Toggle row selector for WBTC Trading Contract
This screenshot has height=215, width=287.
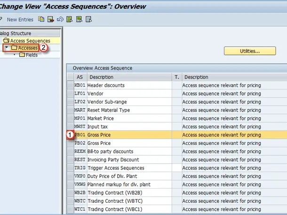70,201
